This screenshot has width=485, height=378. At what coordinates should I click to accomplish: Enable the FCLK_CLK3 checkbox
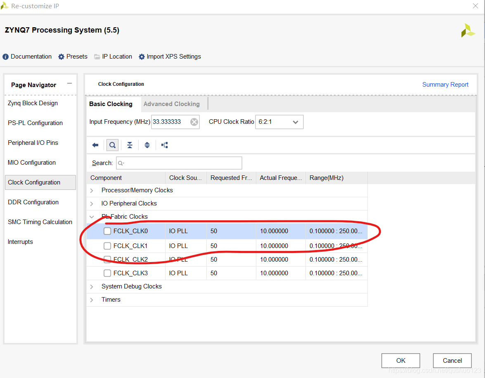pos(107,273)
